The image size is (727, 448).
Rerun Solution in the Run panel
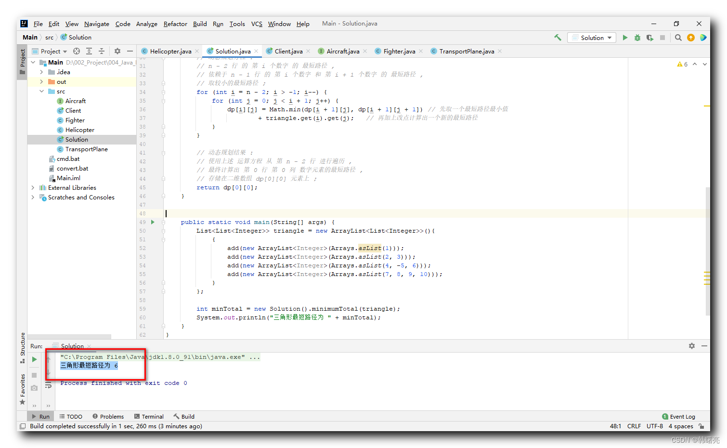pyautogui.click(x=34, y=359)
